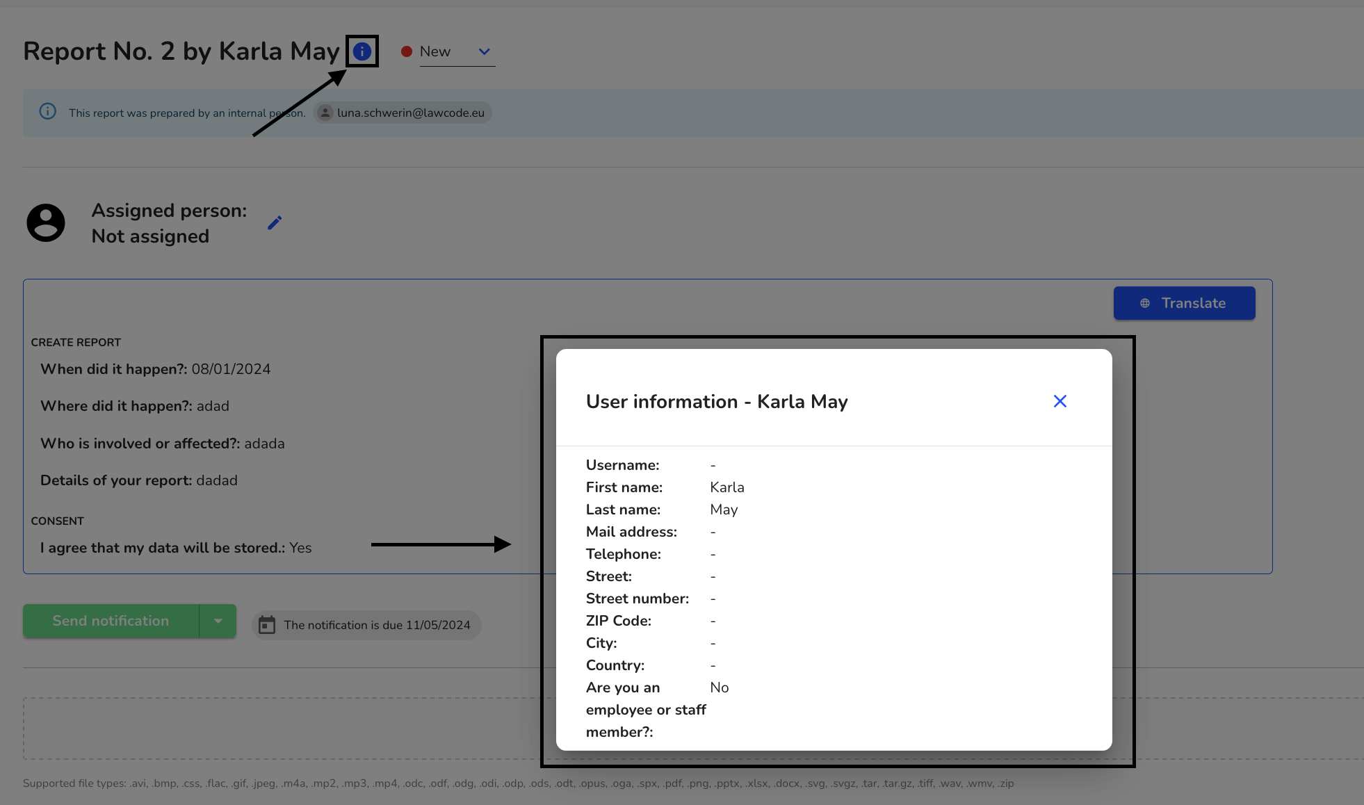Click the globe icon on Translate button
Screen dimensions: 1364x805
coord(1145,303)
